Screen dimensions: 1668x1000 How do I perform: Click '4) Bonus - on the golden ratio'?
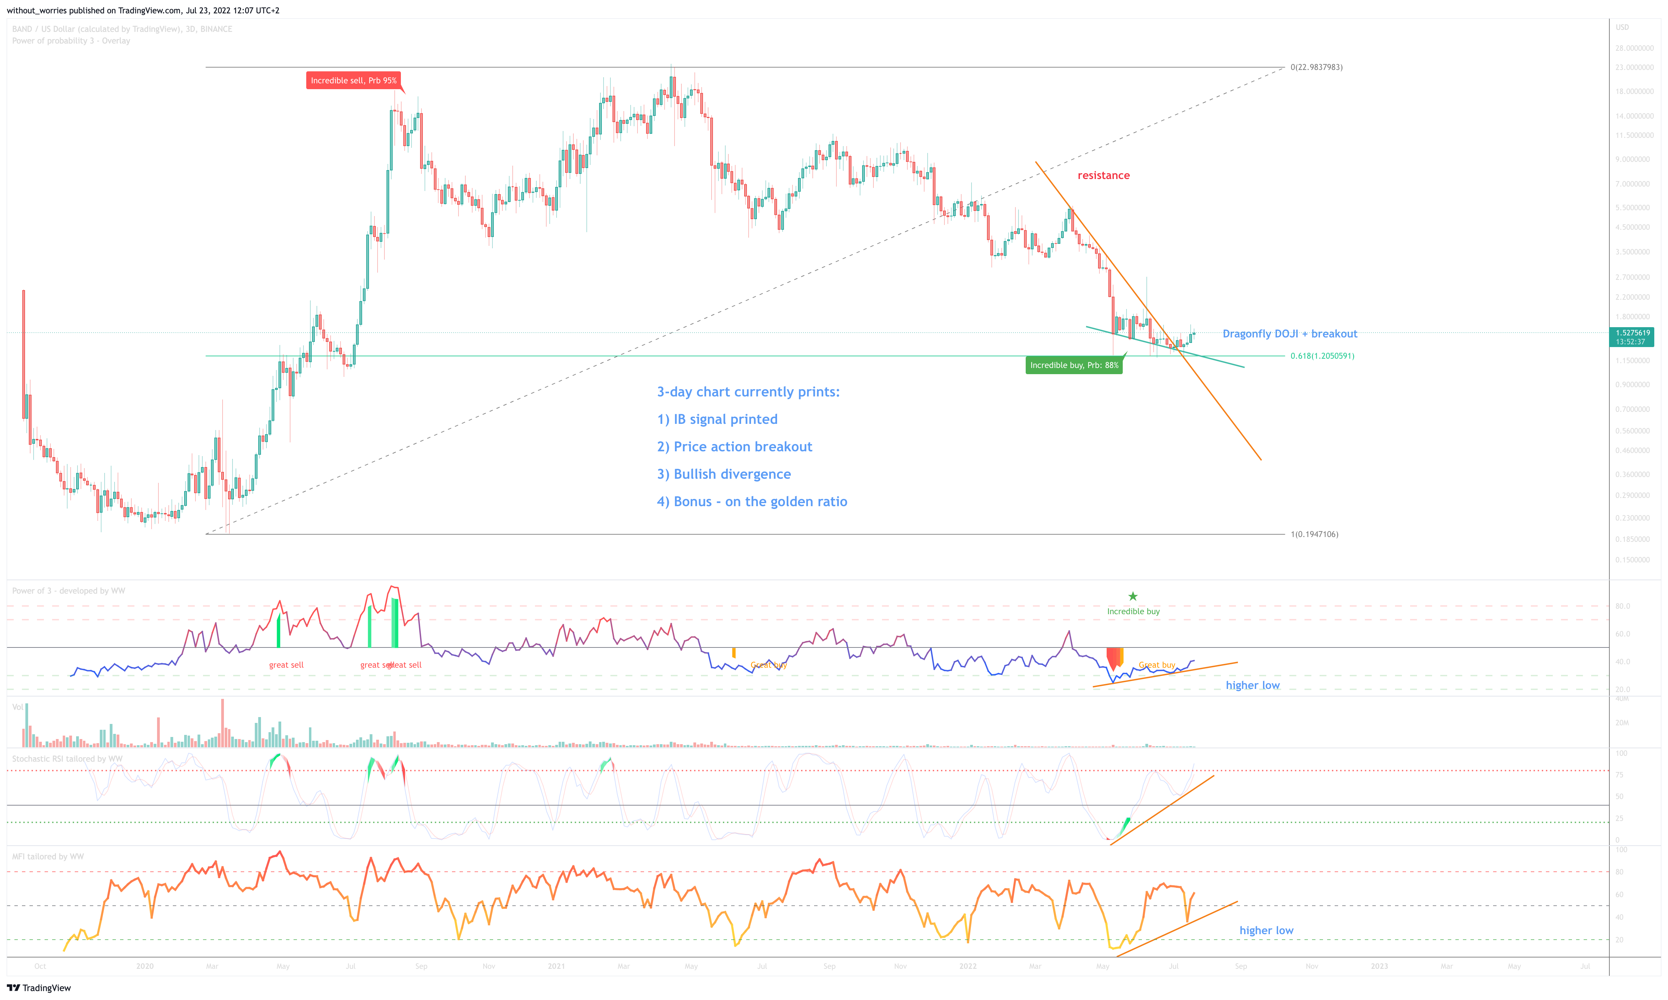(x=752, y=502)
